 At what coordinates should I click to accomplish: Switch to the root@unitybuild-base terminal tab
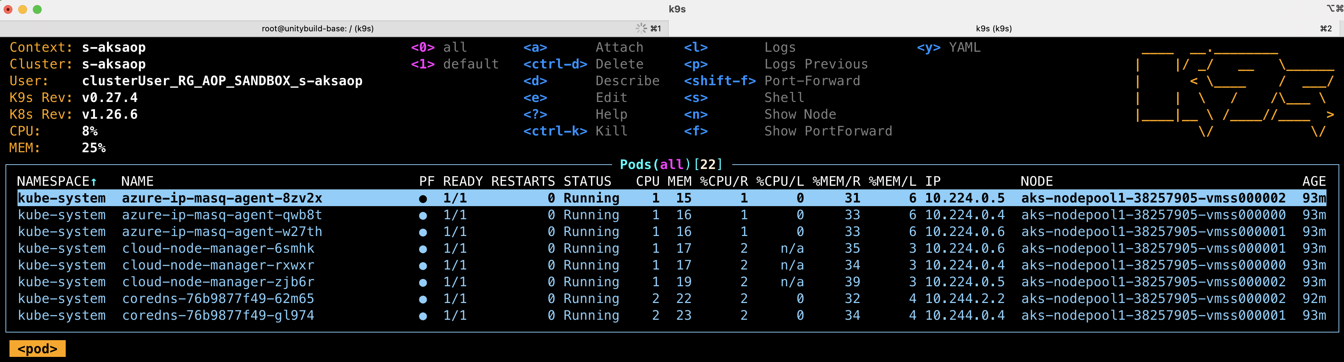334,29
